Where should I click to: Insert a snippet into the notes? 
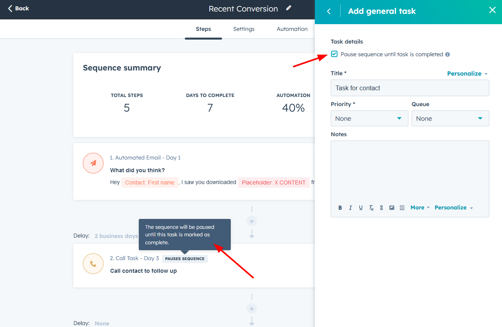click(402, 207)
